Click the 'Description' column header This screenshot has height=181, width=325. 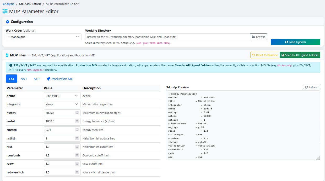(x=91, y=88)
